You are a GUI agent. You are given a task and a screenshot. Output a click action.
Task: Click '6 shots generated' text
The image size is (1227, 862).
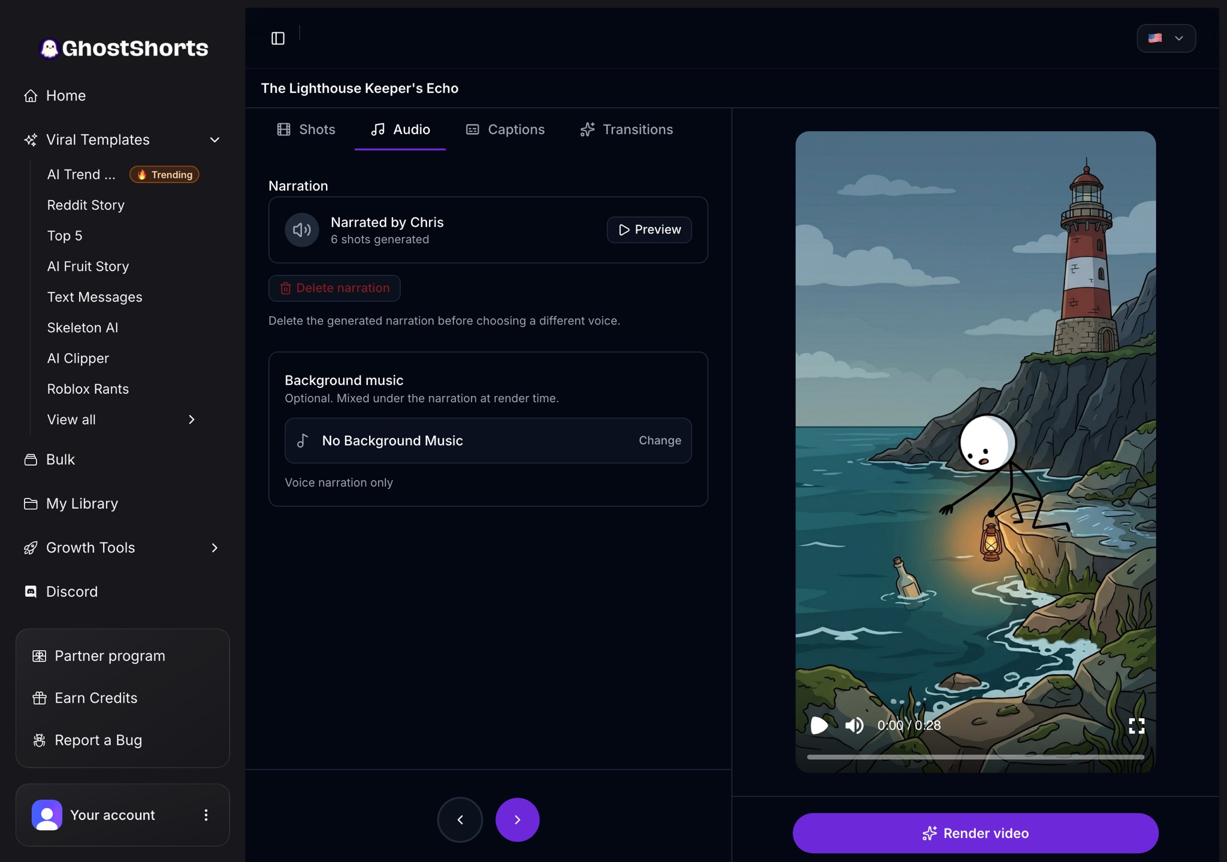380,239
